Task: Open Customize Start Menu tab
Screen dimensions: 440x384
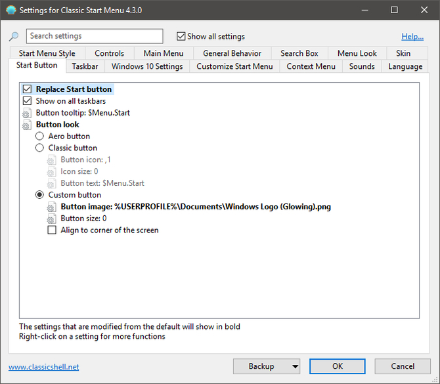Action: click(x=234, y=66)
